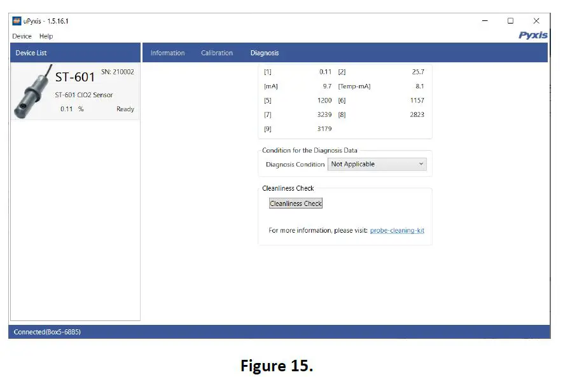Switch to the Information tab
Image resolution: width=570 pixels, height=377 pixels.
coord(167,53)
